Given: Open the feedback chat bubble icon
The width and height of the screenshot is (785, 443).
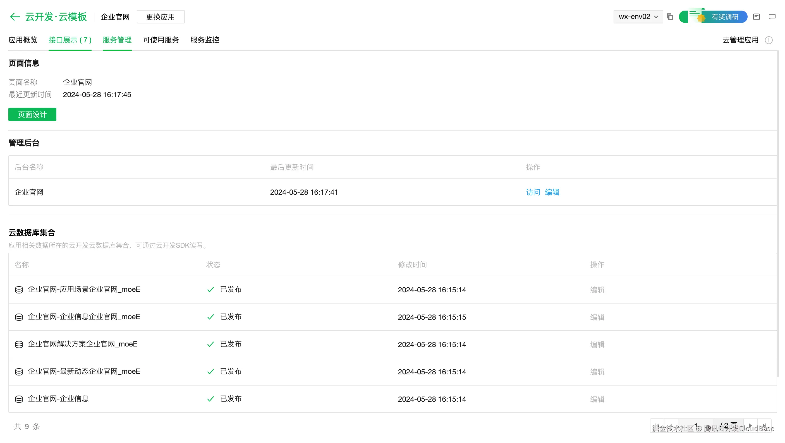Looking at the screenshot, I should [x=772, y=17].
